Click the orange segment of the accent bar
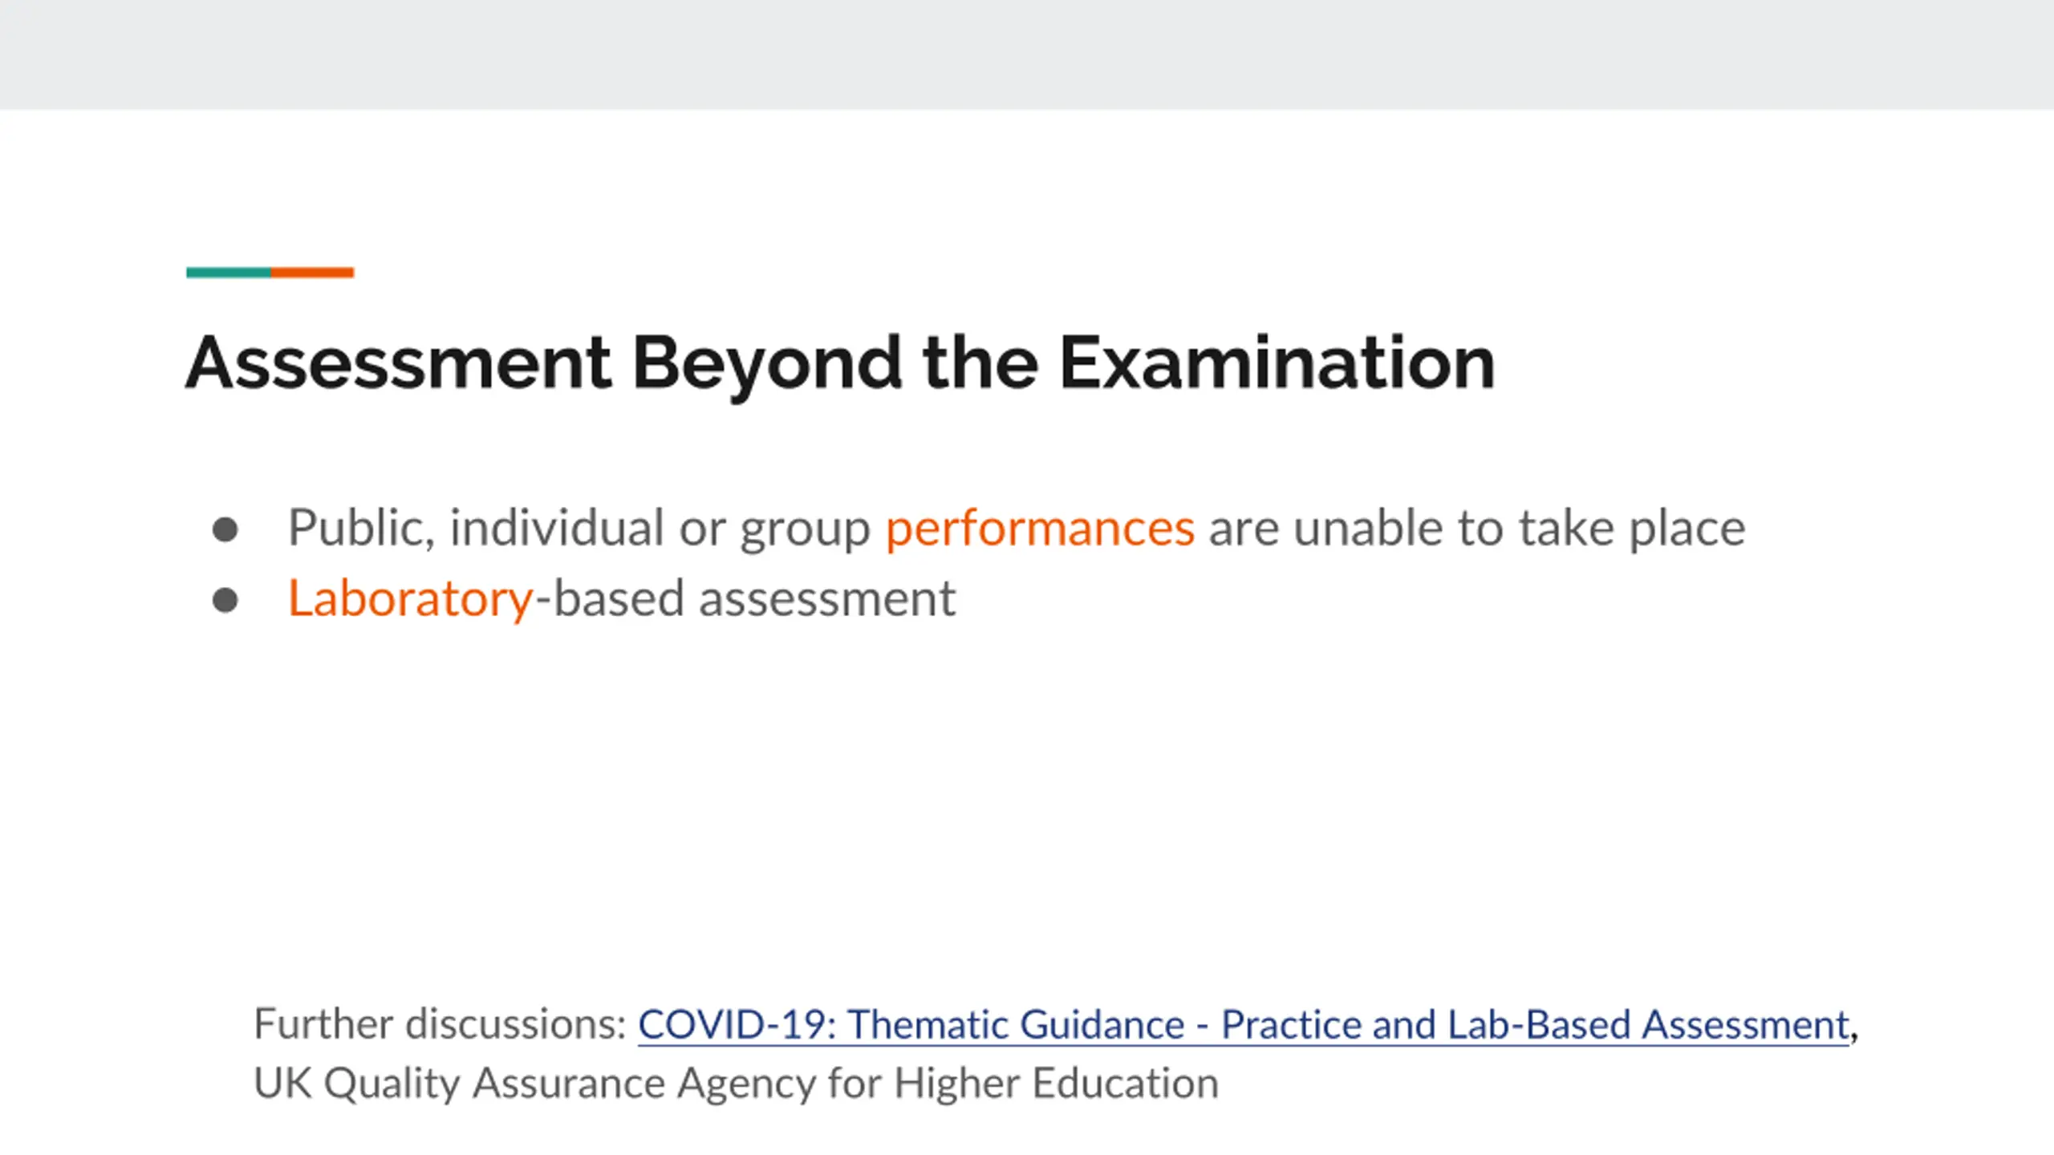 (x=312, y=273)
